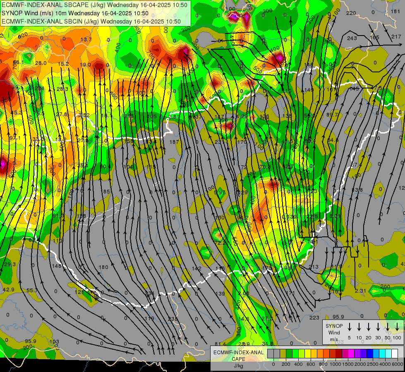
Task: Click the 30 m/s wind arrow symbol
Action: pyautogui.click(x=378, y=327)
